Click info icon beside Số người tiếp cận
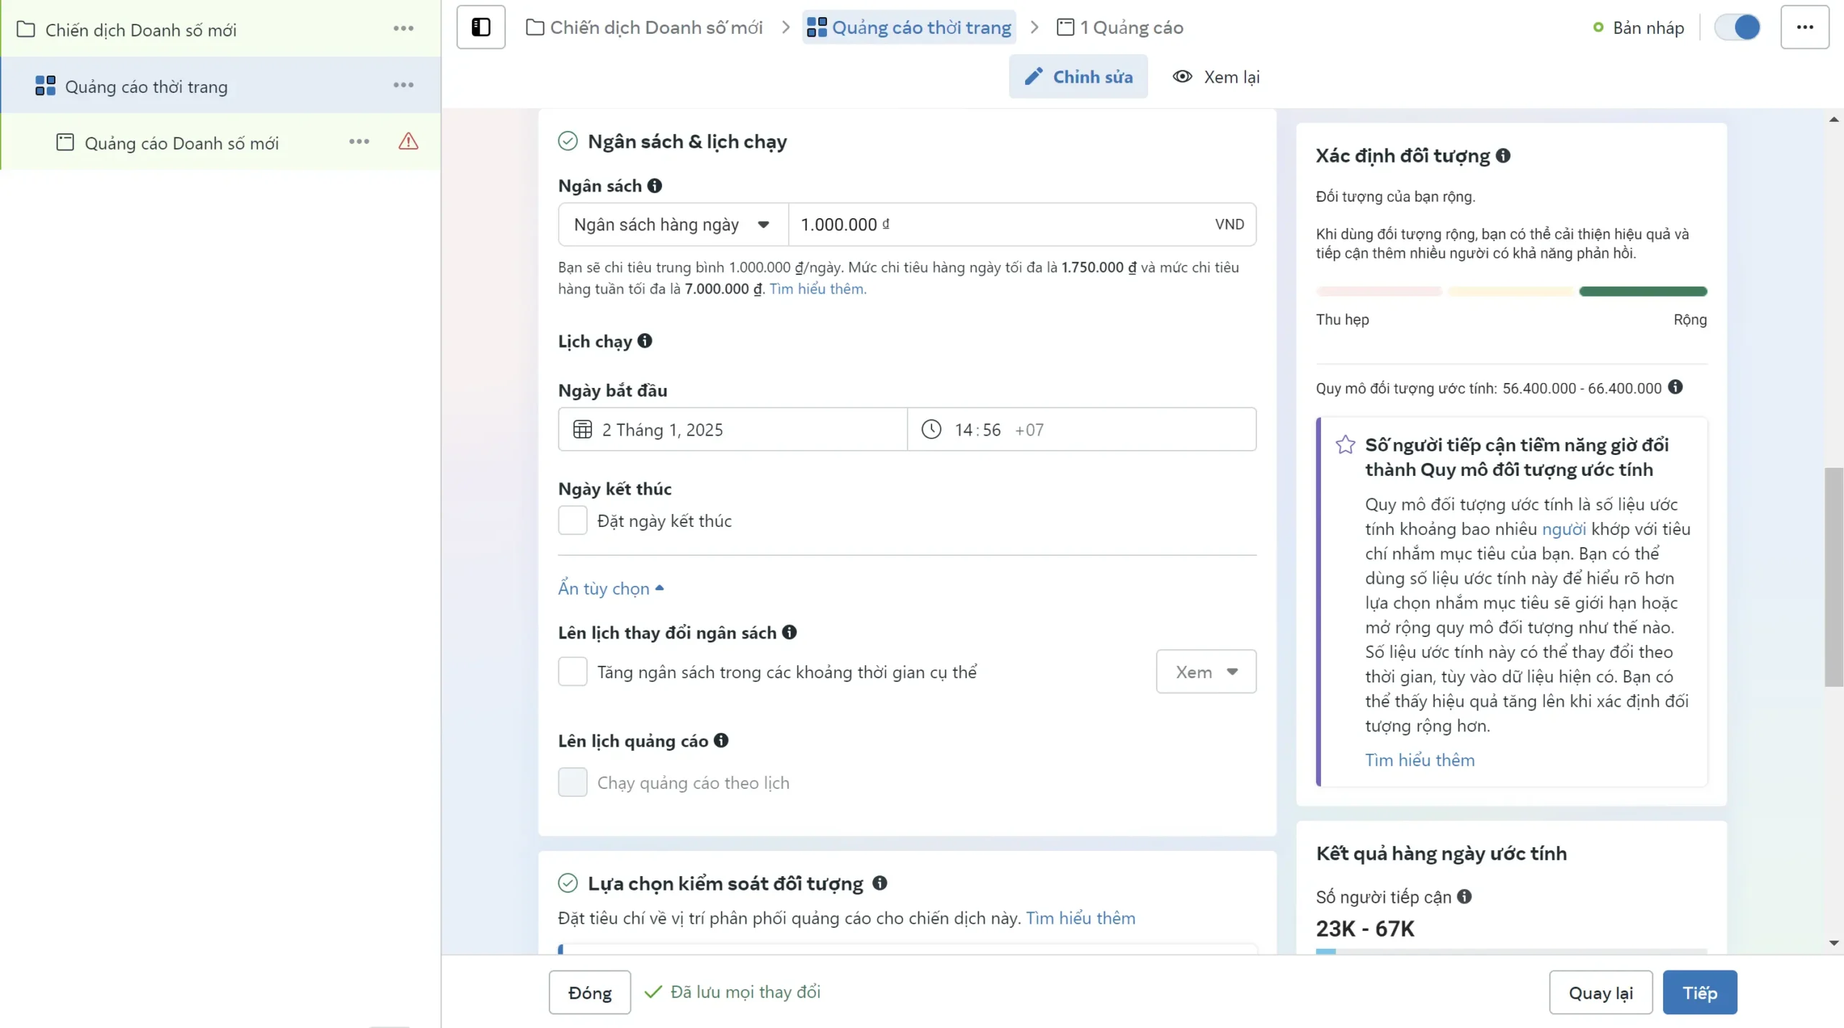1844x1028 pixels. [x=1464, y=896]
